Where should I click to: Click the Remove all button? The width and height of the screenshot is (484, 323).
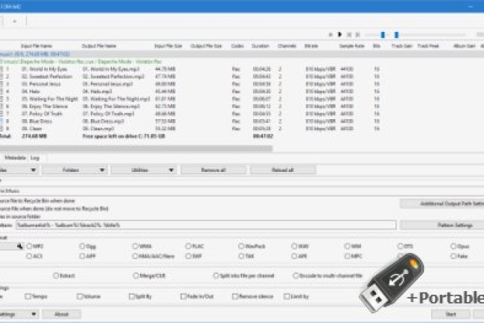pos(213,170)
